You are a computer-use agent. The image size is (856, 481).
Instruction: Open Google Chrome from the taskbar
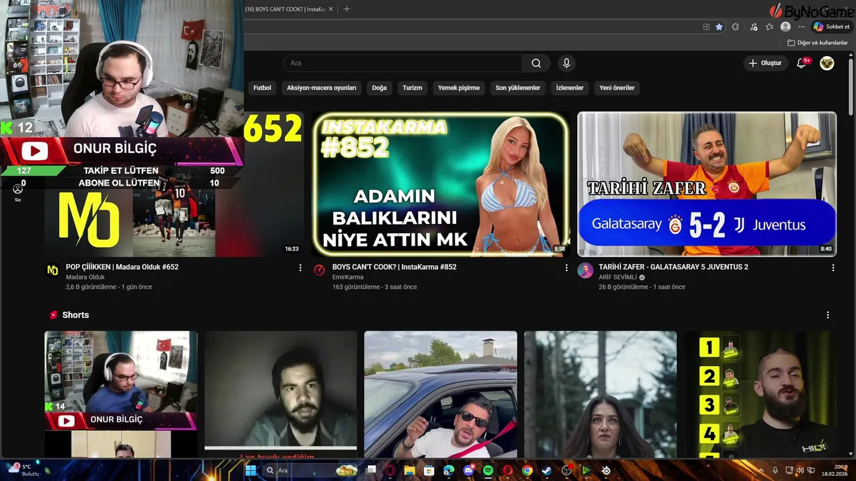(527, 470)
